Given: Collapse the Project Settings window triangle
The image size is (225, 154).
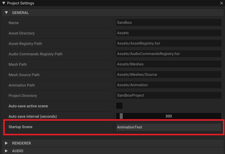Looking at the screenshot, I should click(4, 3).
